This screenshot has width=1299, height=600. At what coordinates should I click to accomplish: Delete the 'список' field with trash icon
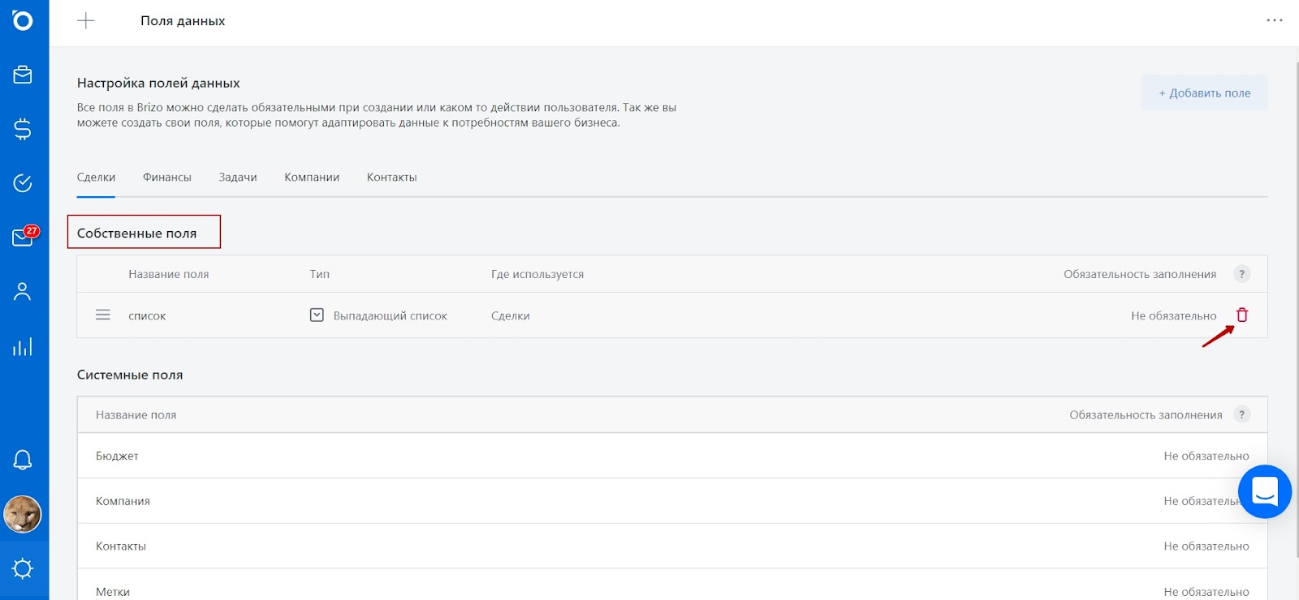point(1242,315)
